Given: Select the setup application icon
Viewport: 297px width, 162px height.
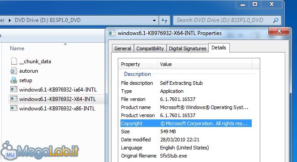Looking at the screenshot, I should tap(13, 80).
